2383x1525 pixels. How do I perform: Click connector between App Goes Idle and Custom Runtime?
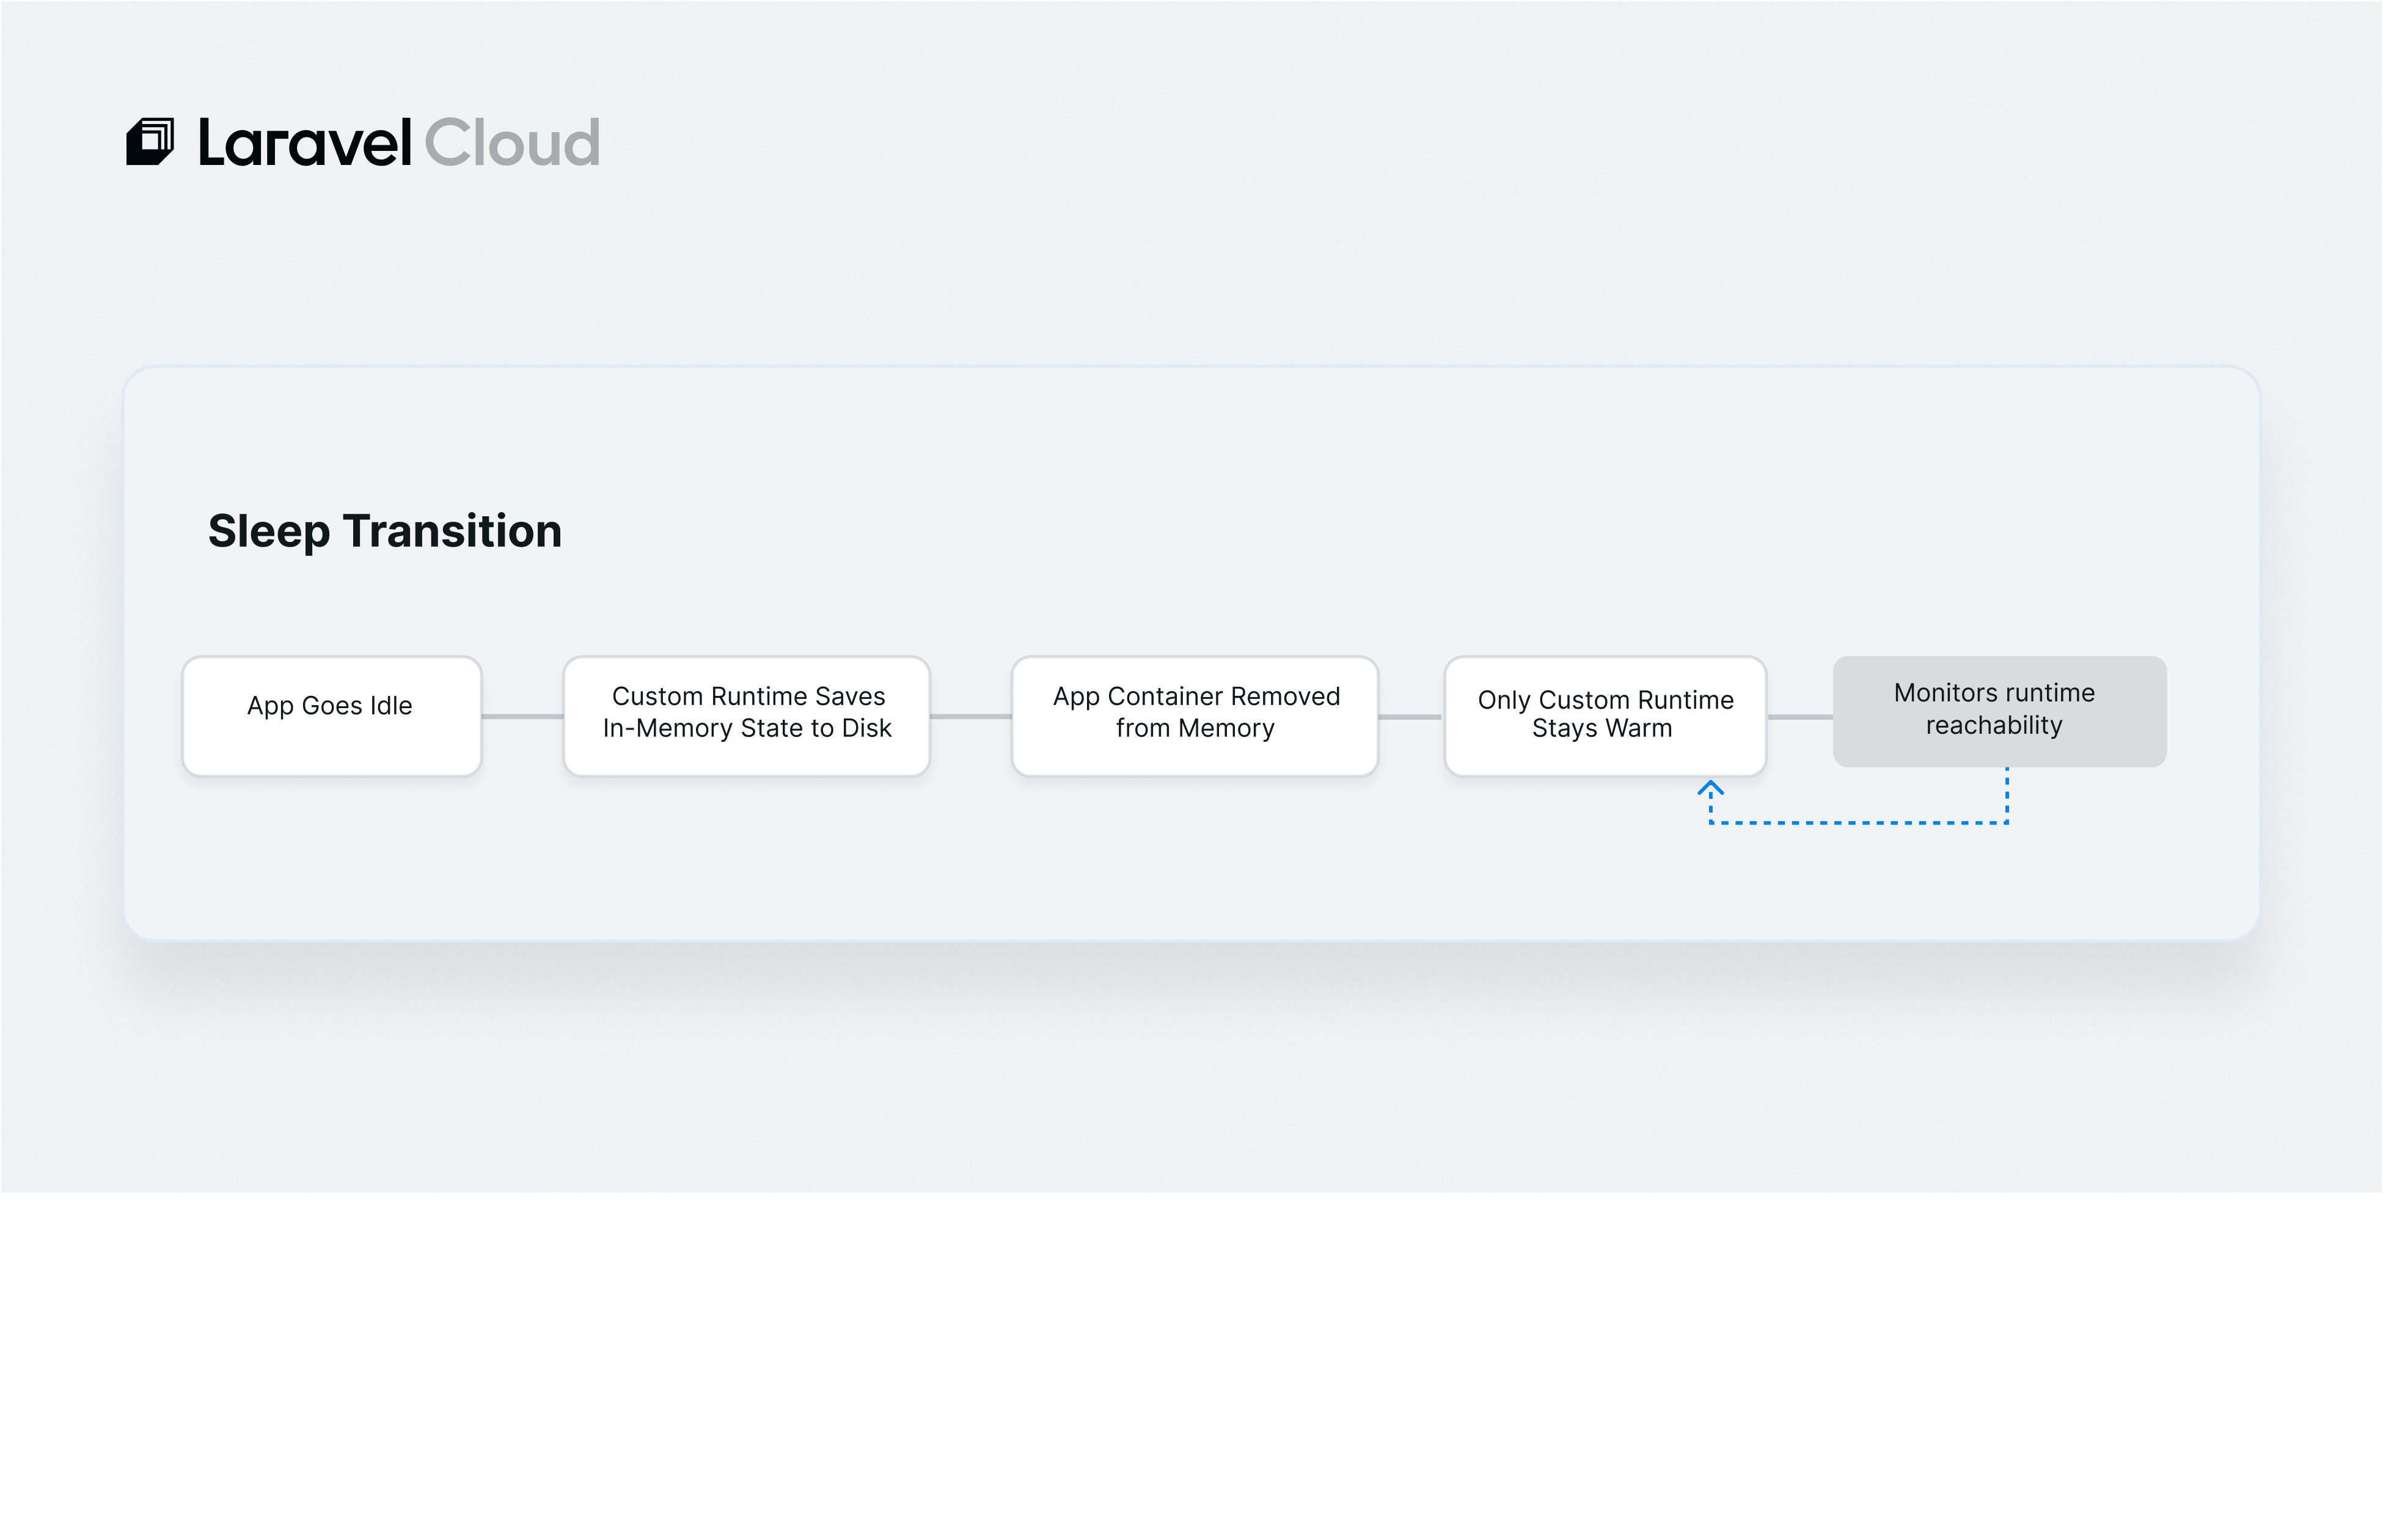click(x=523, y=716)
